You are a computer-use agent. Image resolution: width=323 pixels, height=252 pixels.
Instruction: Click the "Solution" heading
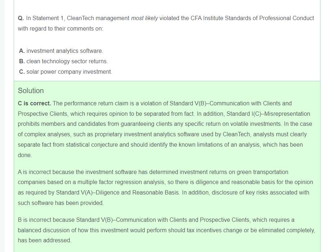tap(31, 91)
